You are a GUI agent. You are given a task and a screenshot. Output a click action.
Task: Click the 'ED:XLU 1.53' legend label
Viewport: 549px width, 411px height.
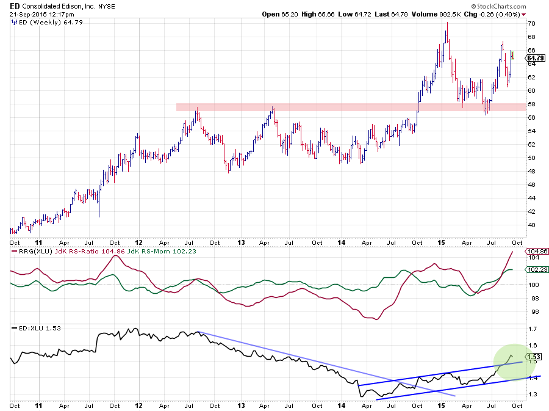pyautogui.click(x=40, y=329)
